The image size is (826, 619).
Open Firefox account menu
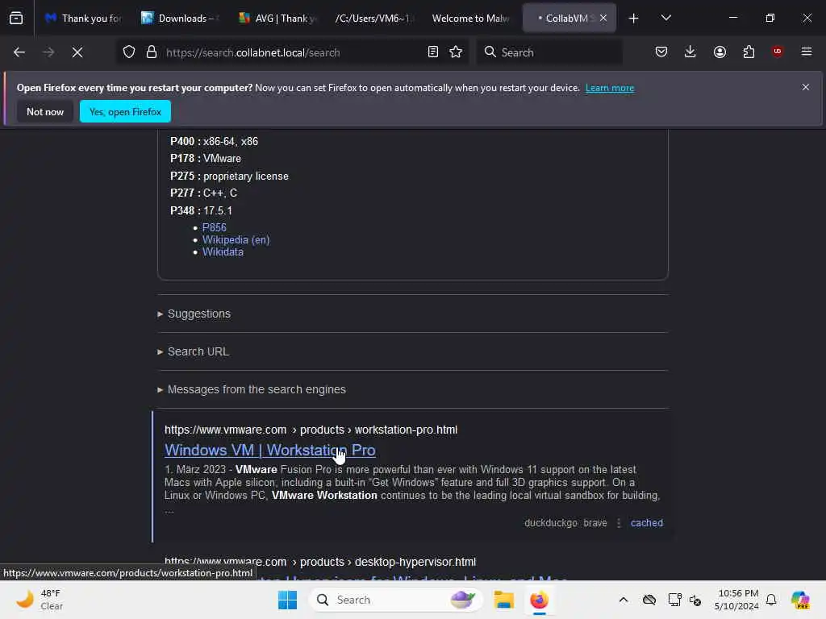pos(720,52)
